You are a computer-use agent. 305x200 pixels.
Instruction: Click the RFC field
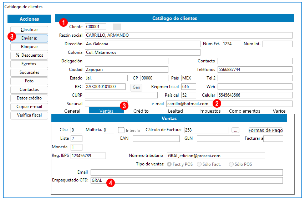click(105, 87)
